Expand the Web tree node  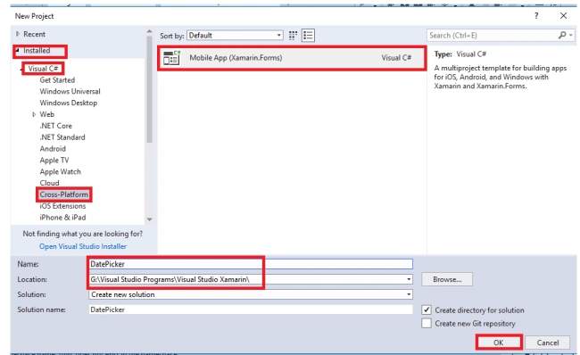[x=34, y=115]
